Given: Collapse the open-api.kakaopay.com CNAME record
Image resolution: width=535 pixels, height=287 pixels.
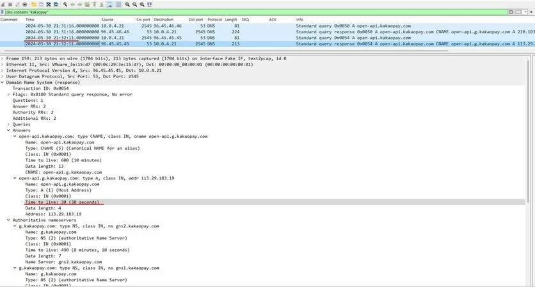Looking at the screenshot, I should pyautogui.click(x=15, y=136).
